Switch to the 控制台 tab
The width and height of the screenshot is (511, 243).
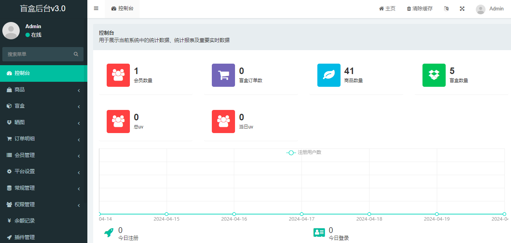click(x=122, y=8)
